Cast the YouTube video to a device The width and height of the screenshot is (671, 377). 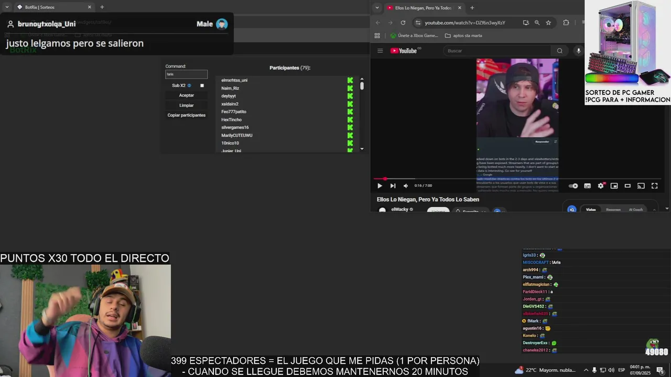click(x=641, y=186)
